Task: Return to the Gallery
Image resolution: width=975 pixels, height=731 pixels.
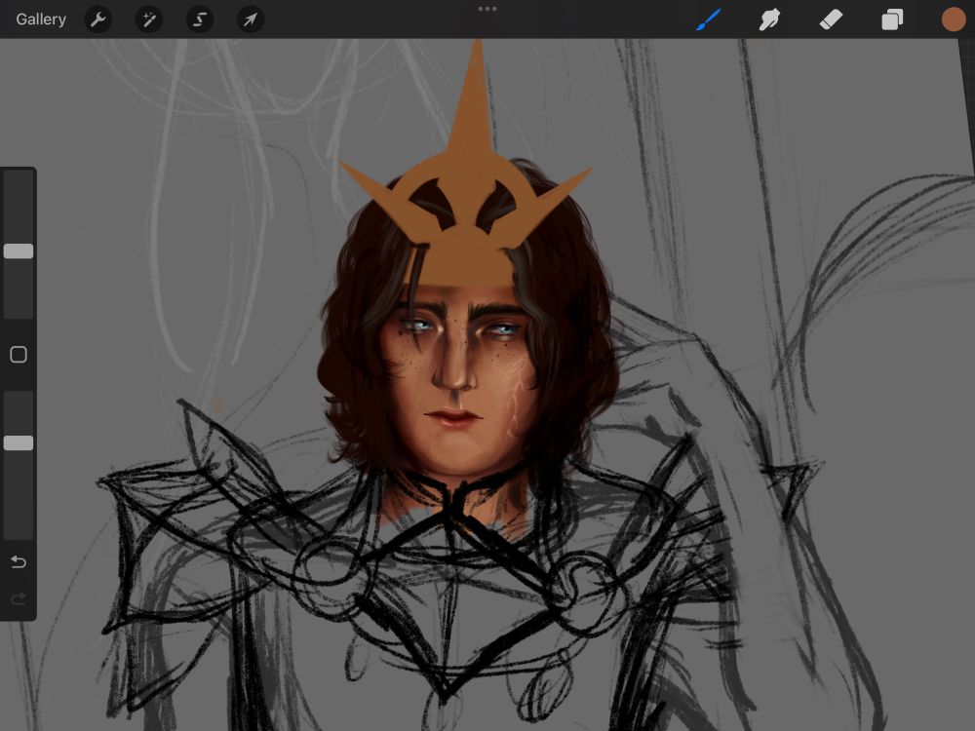Action: (x=41, y=19)
